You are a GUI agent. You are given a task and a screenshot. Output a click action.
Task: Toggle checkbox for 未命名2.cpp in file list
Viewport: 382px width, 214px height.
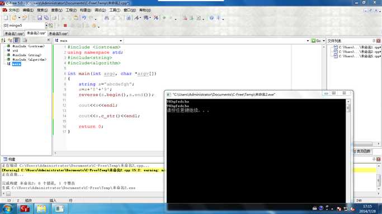[x=336, y=51]
